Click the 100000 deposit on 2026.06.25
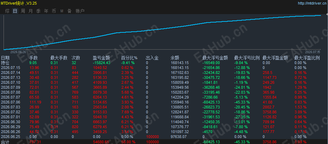Image resolution: width=328 pixels, height=144 pixels. [x=152, y=137]
